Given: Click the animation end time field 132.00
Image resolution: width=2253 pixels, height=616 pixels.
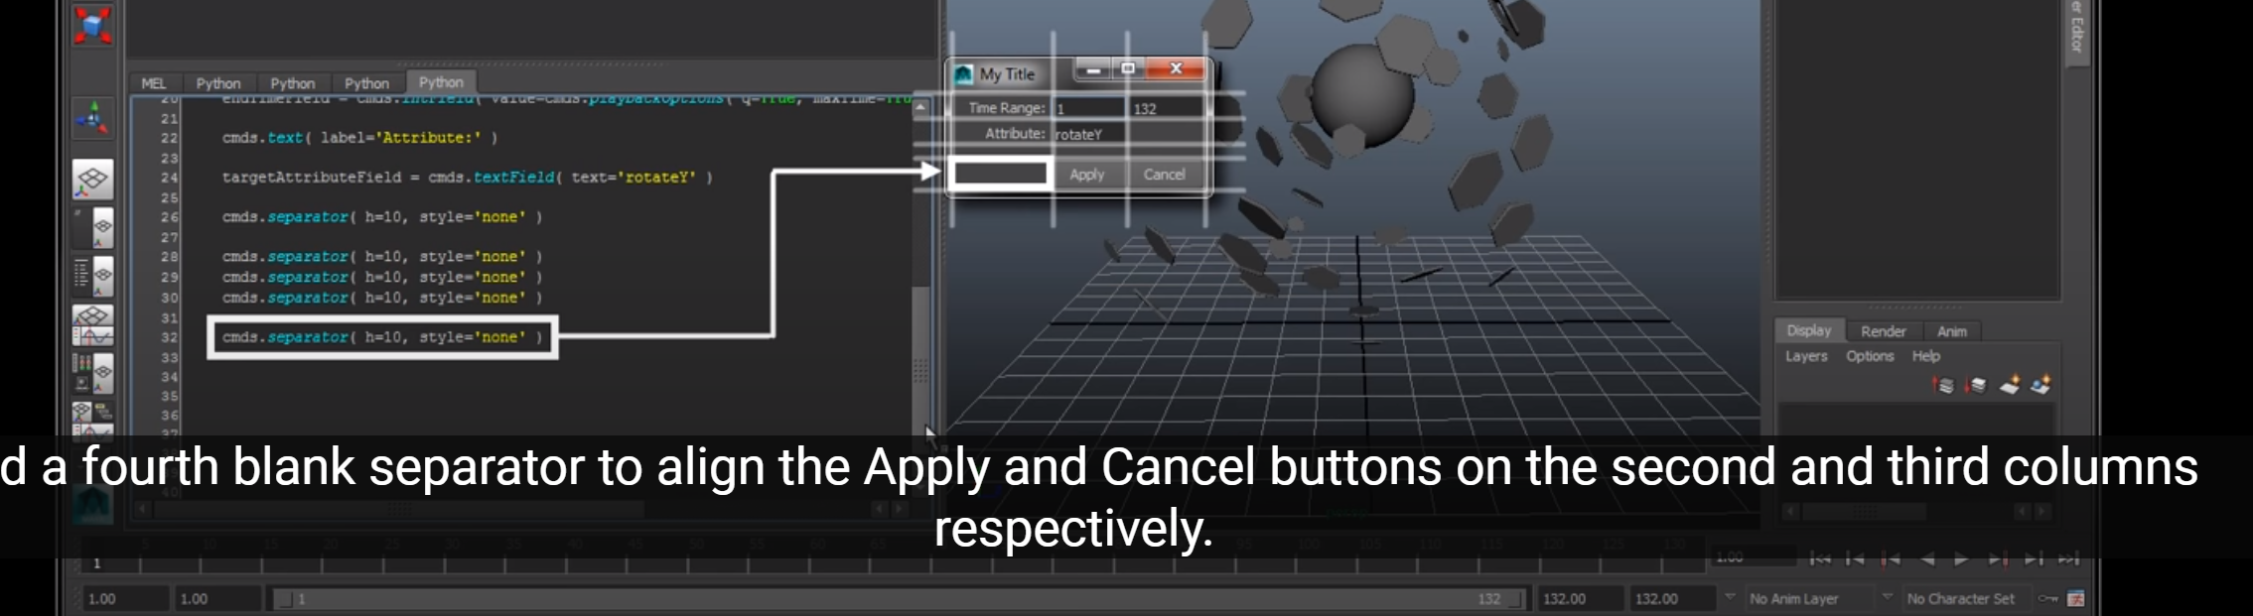Looking at the screenshot, I should click(1671, 599).
